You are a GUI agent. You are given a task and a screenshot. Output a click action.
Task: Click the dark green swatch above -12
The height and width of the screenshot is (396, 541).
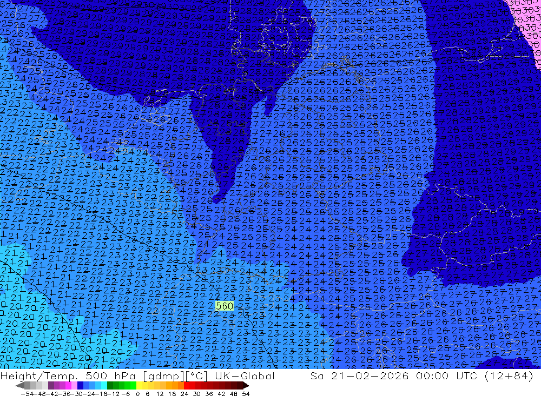click(x=110, y=386)
